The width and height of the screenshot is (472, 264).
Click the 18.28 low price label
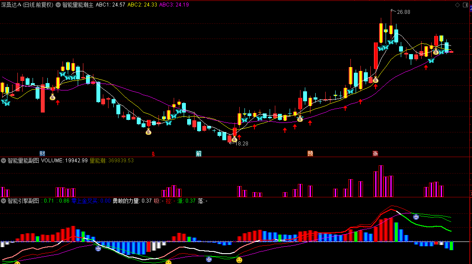(x=241, y=144)
